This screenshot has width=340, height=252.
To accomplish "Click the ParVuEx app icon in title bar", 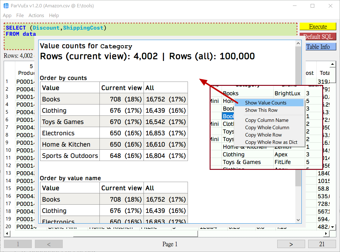I will click(6, 6).
